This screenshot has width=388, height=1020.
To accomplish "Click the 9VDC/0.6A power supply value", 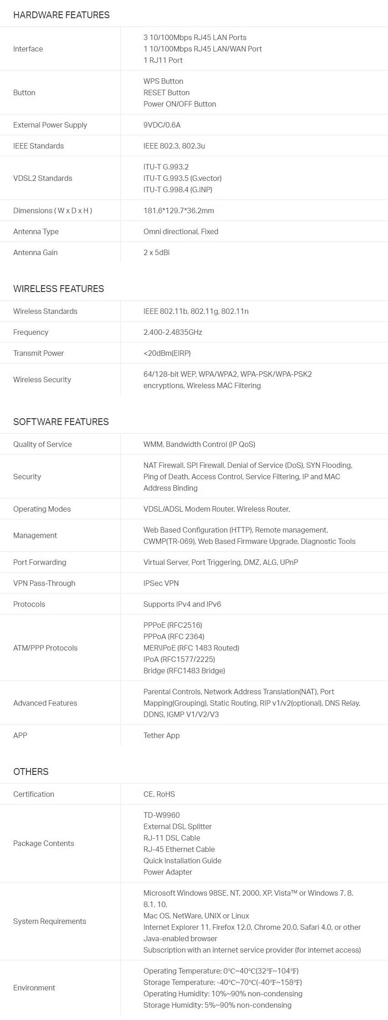I will click(x=162, y=125).
